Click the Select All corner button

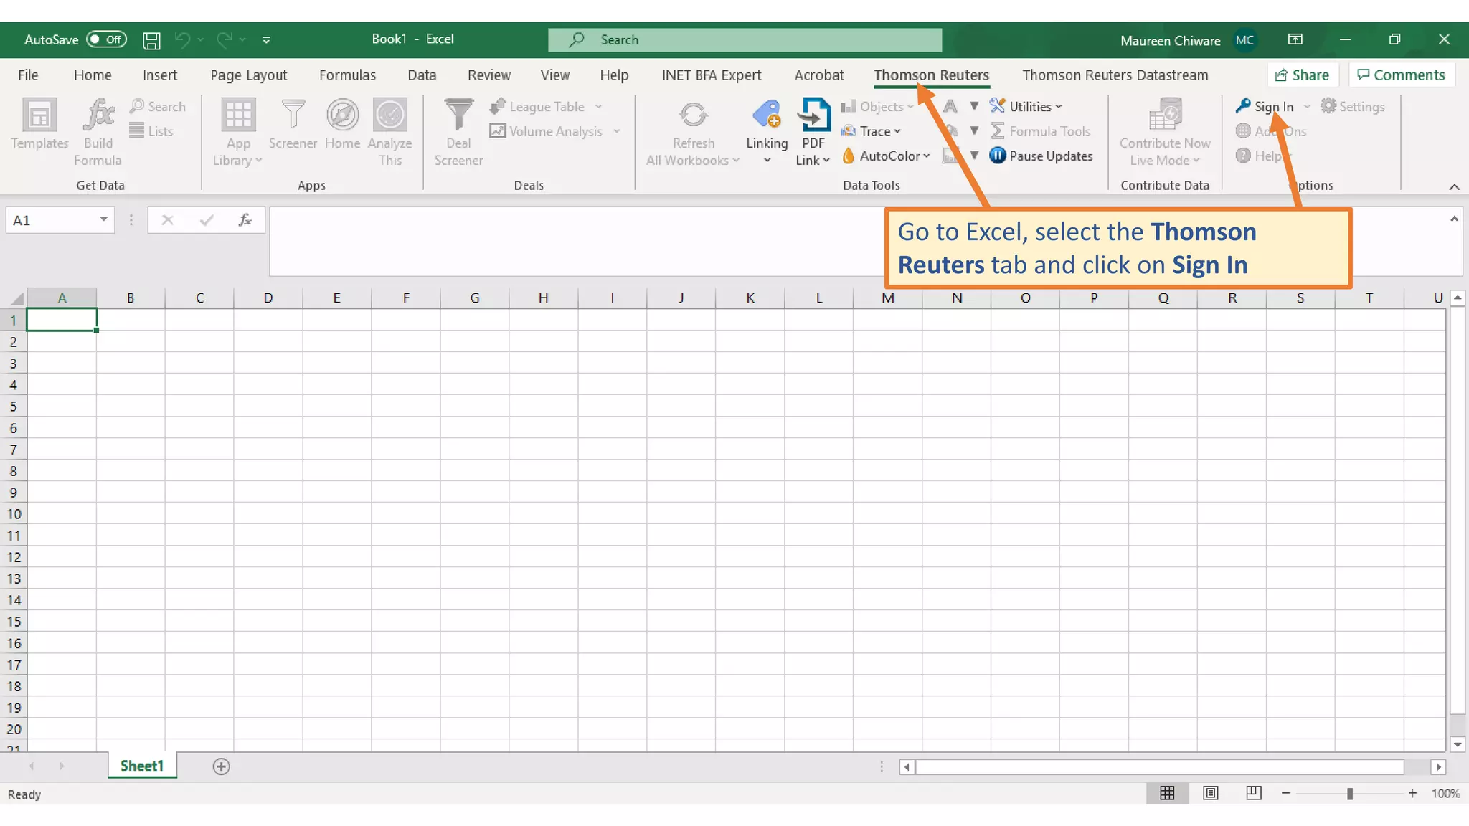click(14, 298)
